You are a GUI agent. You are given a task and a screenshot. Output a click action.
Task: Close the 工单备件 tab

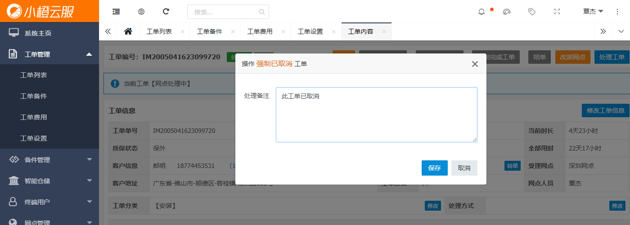(x=233, y=31)
